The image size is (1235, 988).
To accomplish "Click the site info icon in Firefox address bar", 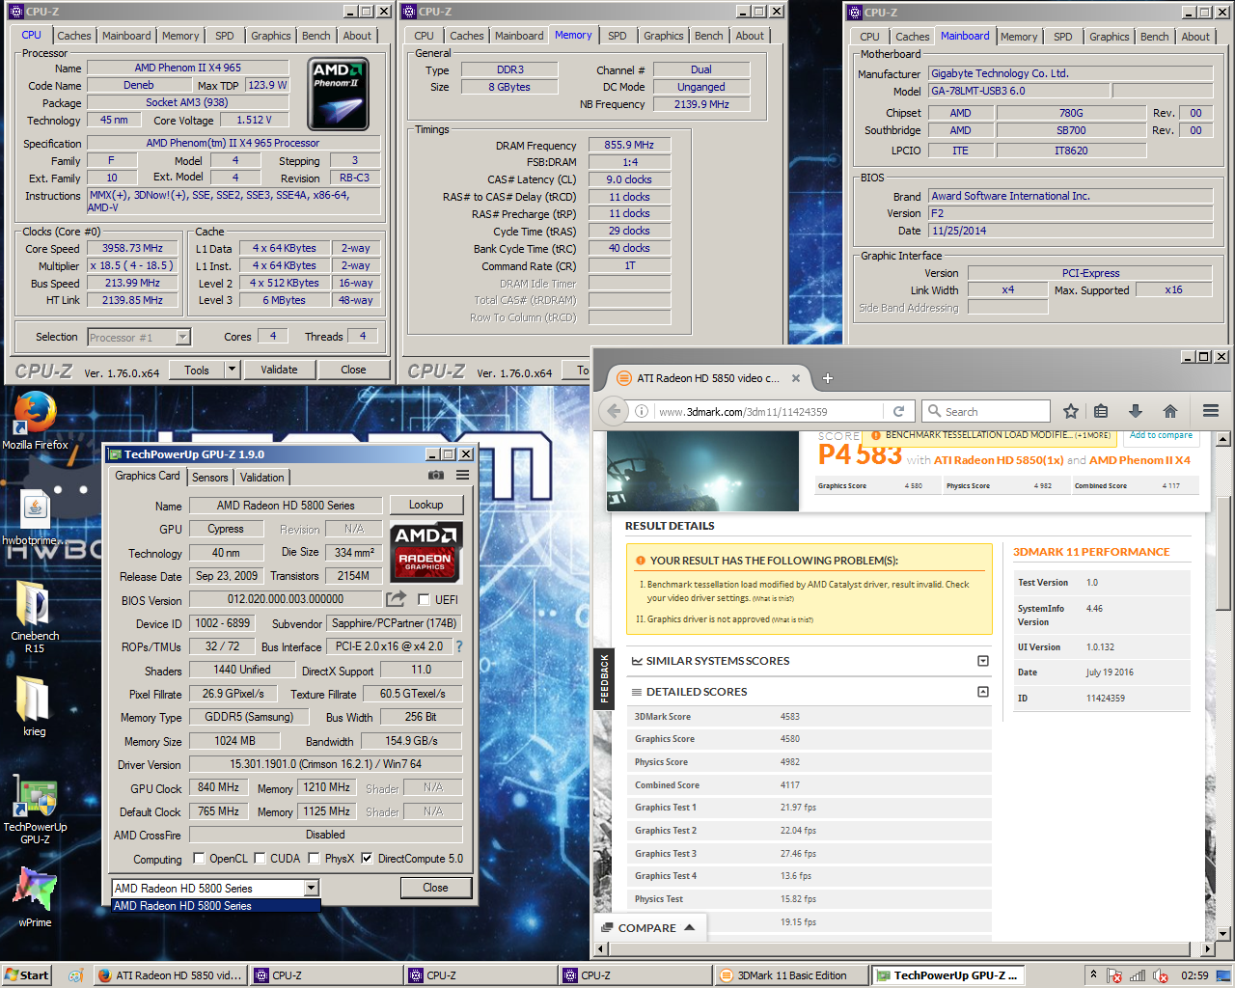I will [642, 411].
